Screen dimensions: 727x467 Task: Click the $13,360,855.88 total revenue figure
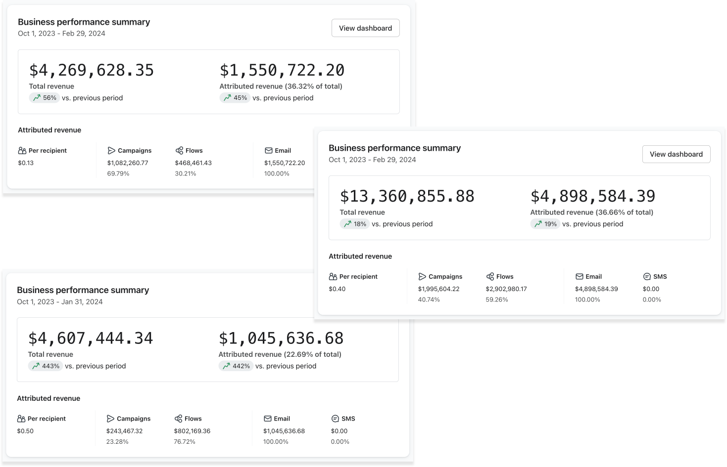click(x=407, y=196)
